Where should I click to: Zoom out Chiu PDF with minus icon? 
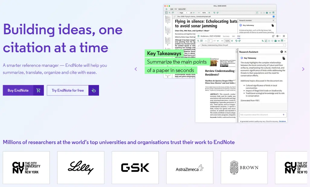click(x=199, y=13)
